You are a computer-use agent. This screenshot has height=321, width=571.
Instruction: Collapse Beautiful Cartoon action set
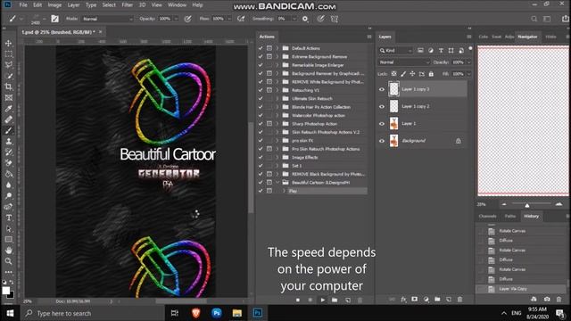click(277, 182)
